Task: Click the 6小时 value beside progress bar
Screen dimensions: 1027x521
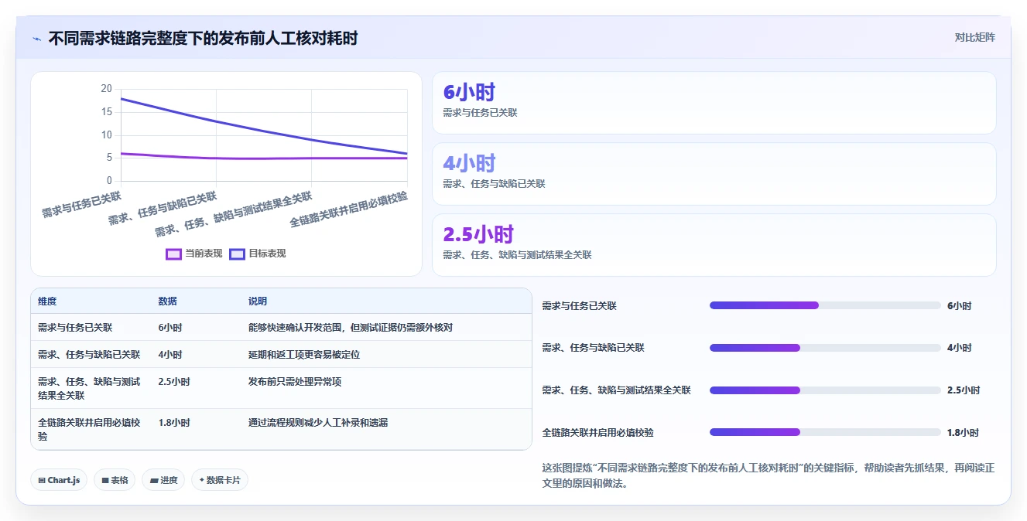Action: [x=959, y=306]
